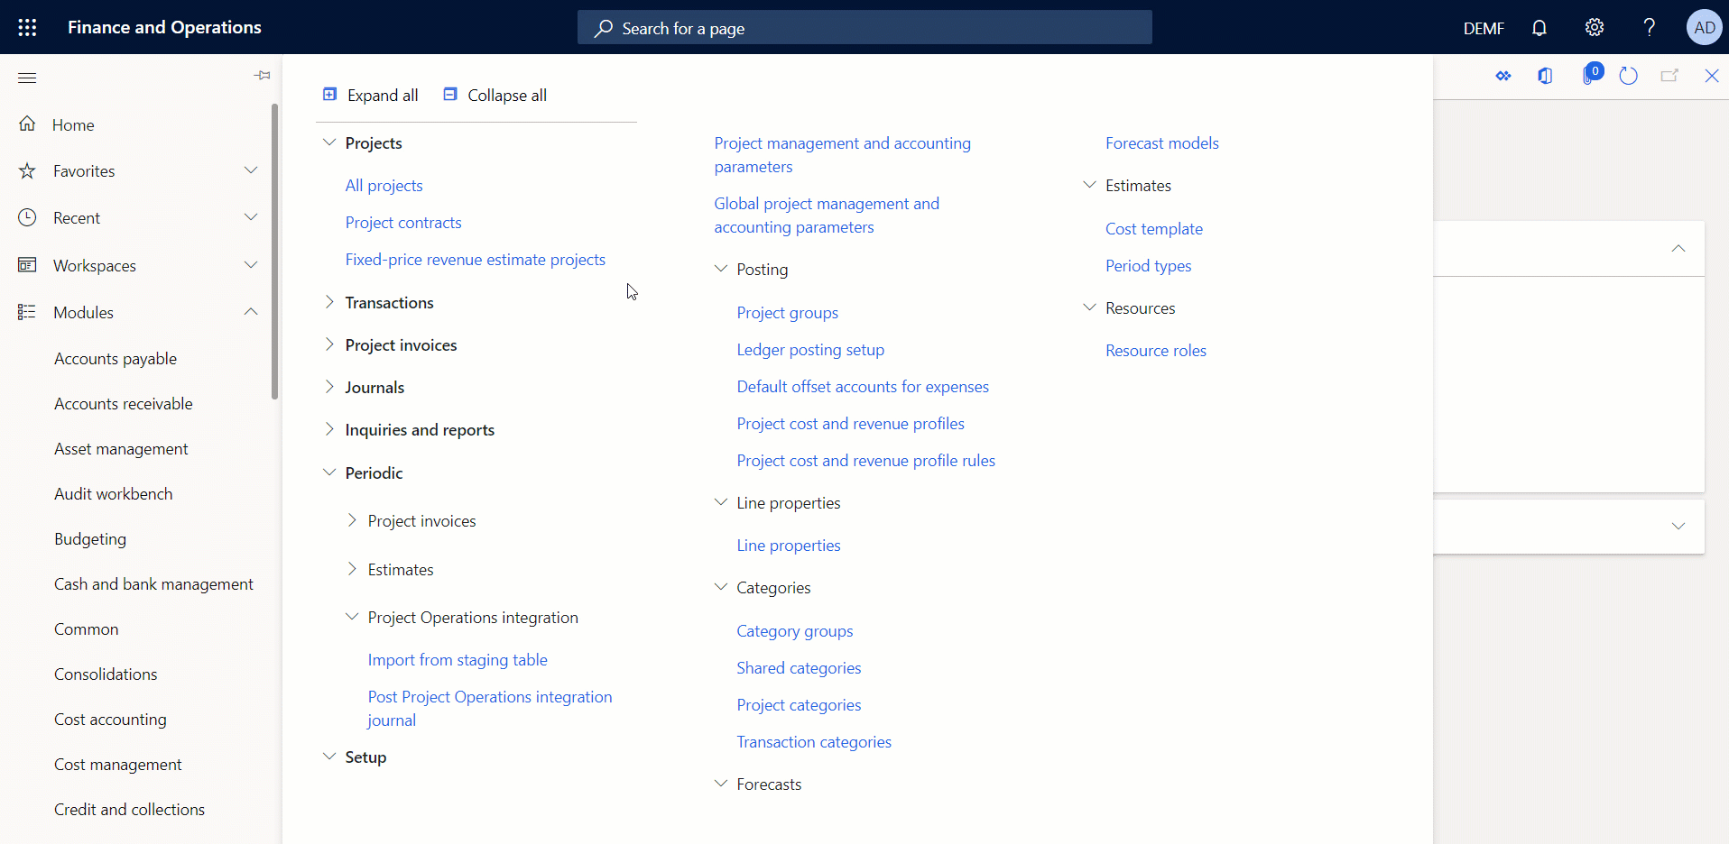The height and width of the screenshot is (844, 1729).
Task: Open Forecast models link
Action: click(x=1162, y=143)
